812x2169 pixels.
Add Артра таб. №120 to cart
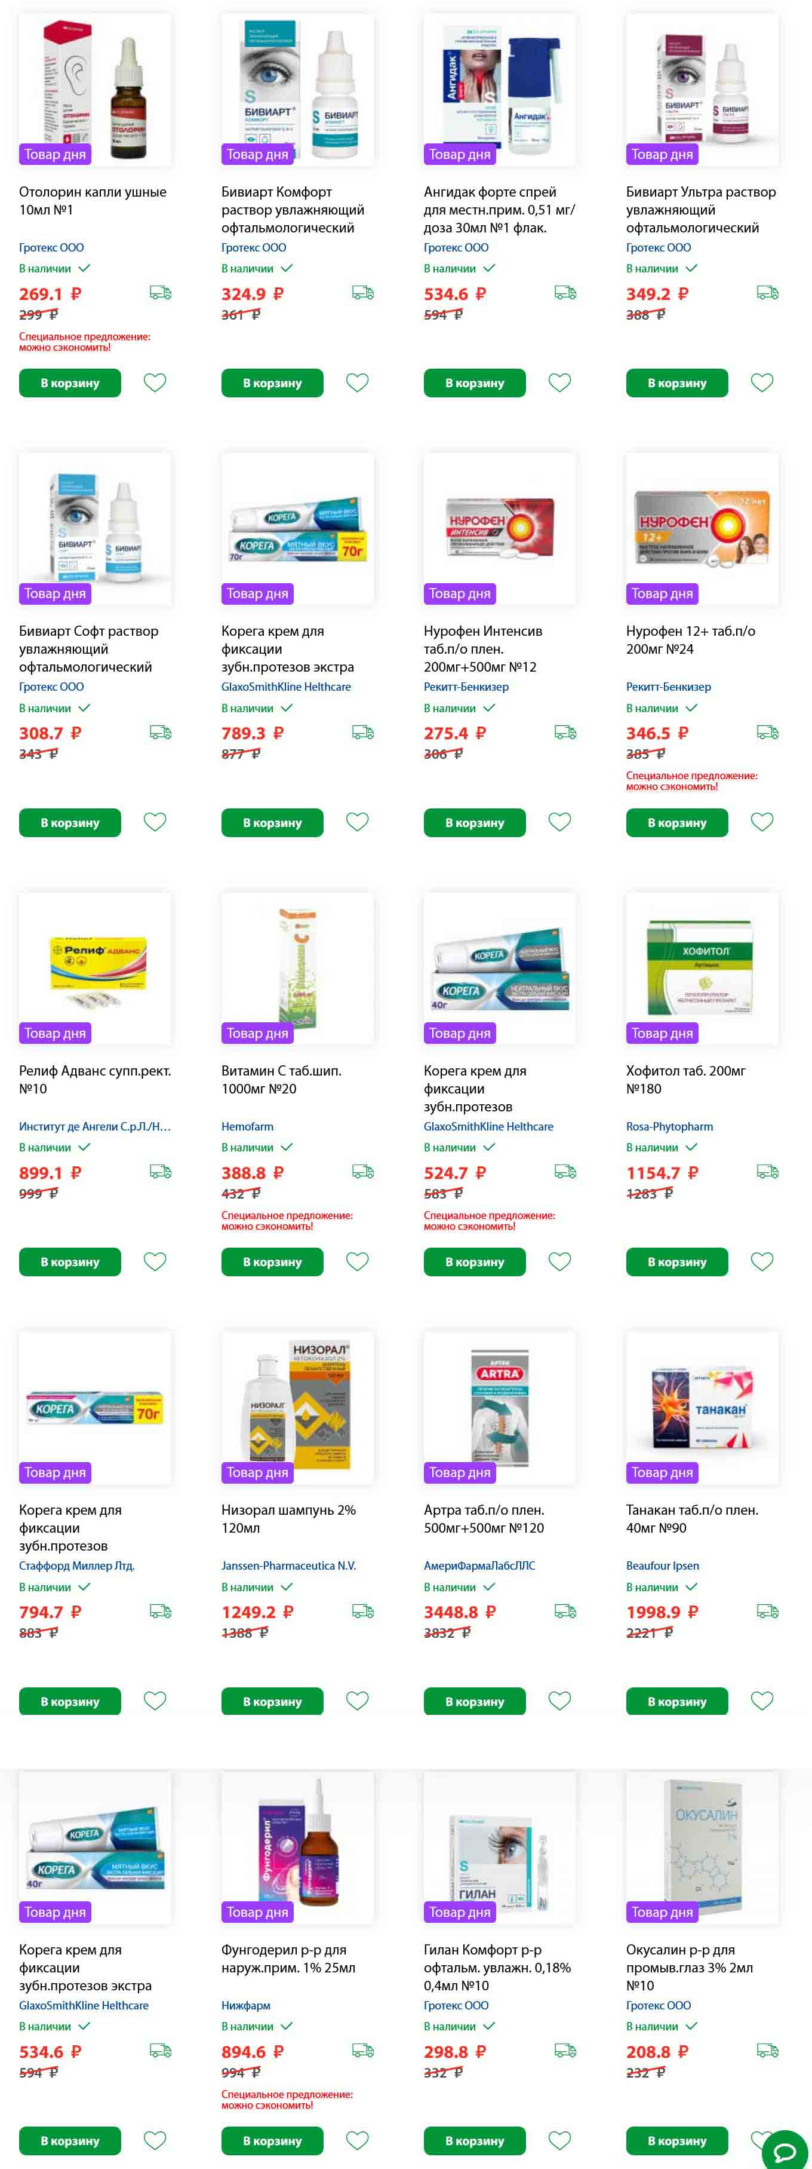[x=475, y=1702]
